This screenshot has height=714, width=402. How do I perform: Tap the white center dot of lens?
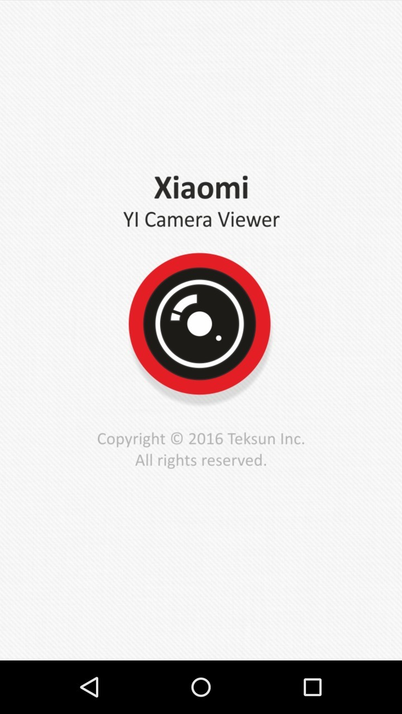199,324
